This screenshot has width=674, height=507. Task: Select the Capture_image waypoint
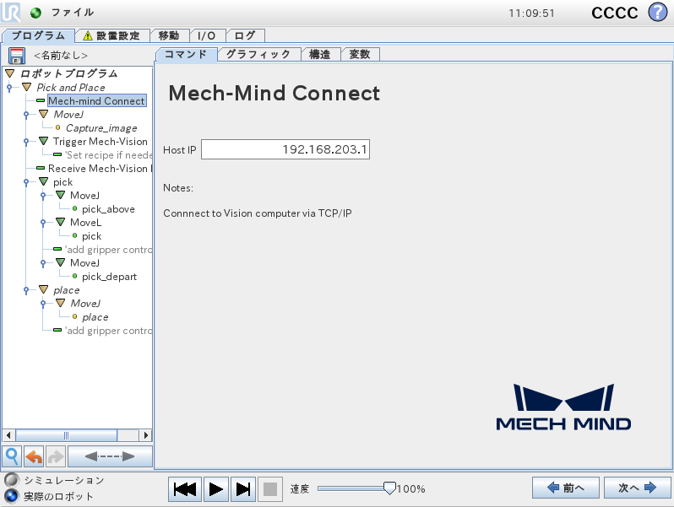pos(101,128)
